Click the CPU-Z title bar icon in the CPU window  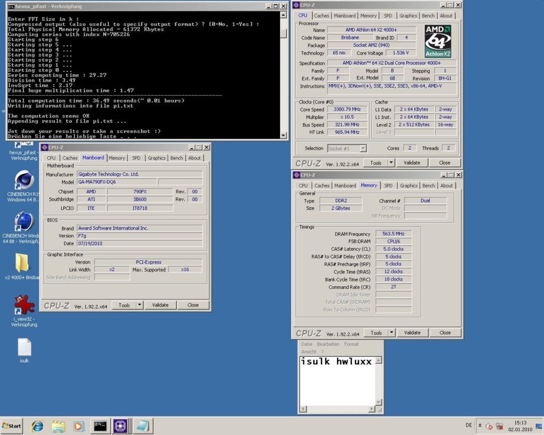(x=296, y=5)
